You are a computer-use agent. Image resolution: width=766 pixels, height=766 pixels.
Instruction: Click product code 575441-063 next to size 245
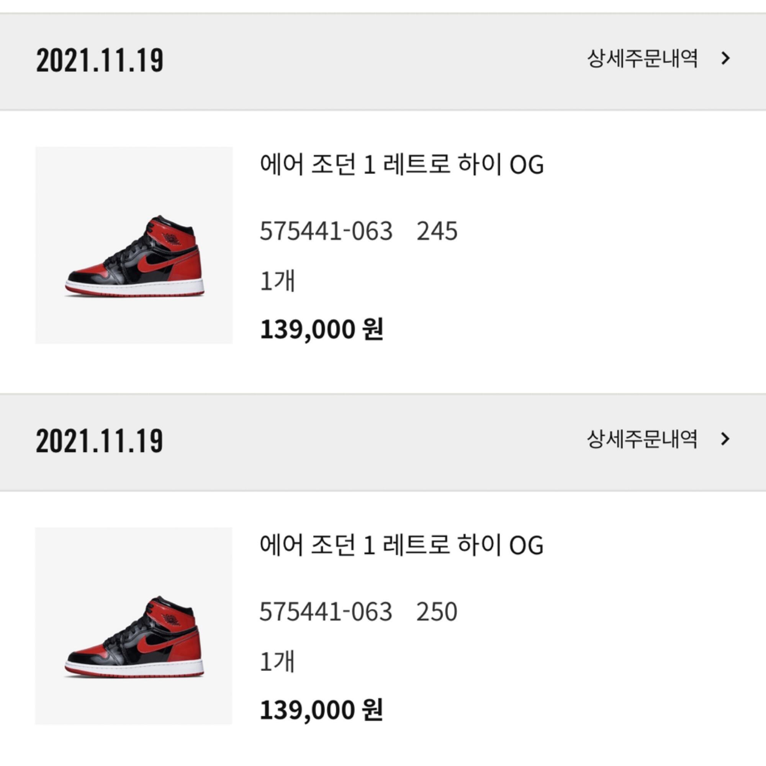click(x=326, y=231)
